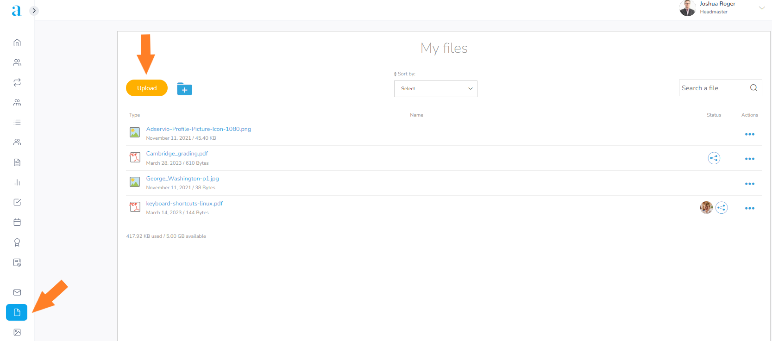
Task: Click PDF type icon for Cambridge_grading.pdf
Action: click(135, 158)
